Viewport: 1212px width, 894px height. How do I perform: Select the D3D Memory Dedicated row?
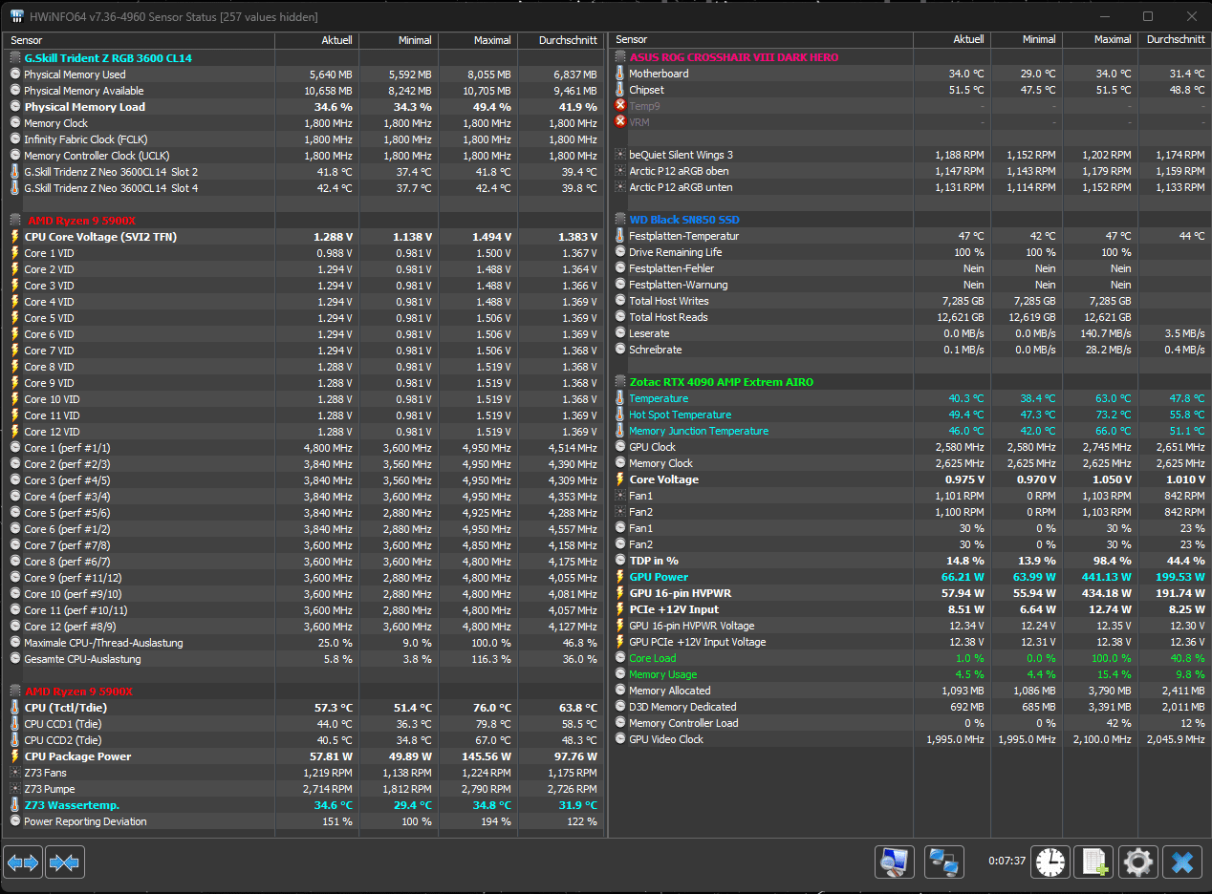coord(910,707)
